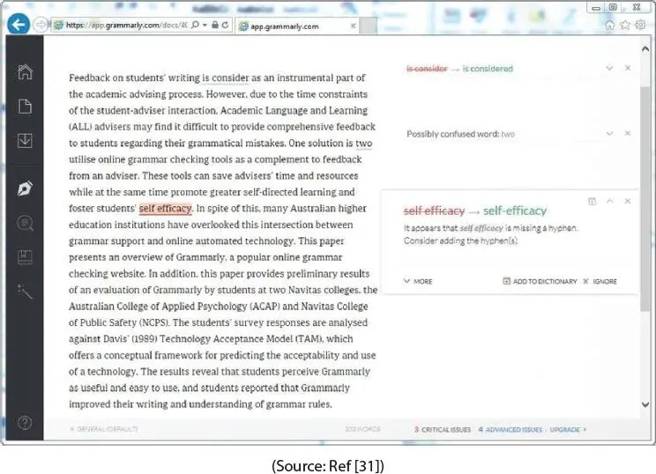Click the '4 ADVANCED ISSUES' link

point(510,430)
